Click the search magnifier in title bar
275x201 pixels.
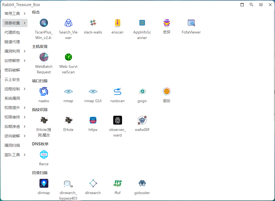coord(252,5)
